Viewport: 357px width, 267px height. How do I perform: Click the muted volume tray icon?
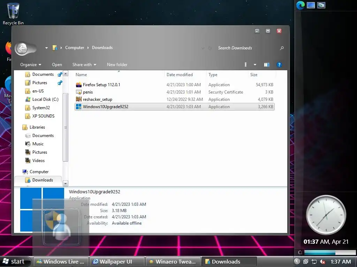pyautogui.click(x=322, y=262)
